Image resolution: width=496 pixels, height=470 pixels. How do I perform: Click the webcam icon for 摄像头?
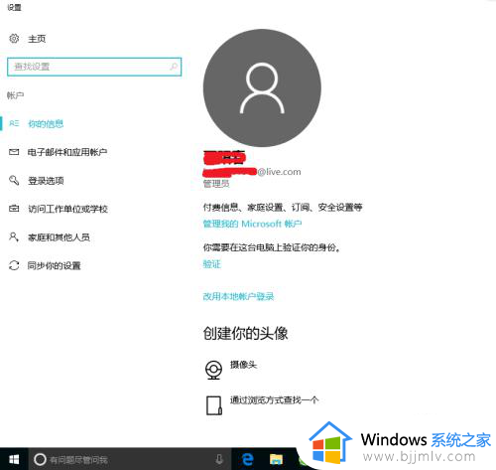click(x=213, y=370)
